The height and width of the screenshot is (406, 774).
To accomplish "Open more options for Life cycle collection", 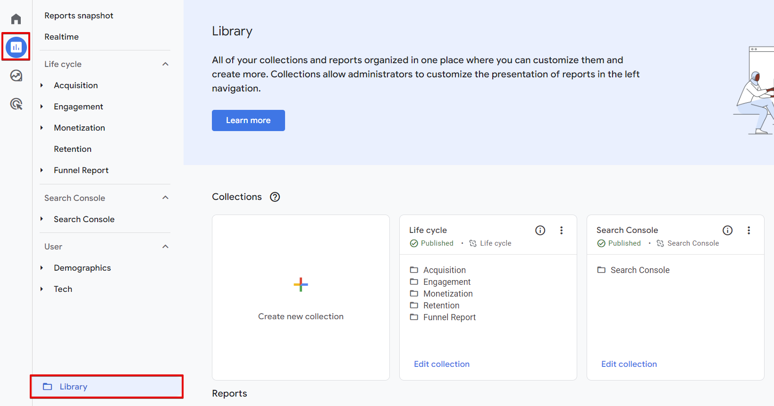I will tap(561, 230).
